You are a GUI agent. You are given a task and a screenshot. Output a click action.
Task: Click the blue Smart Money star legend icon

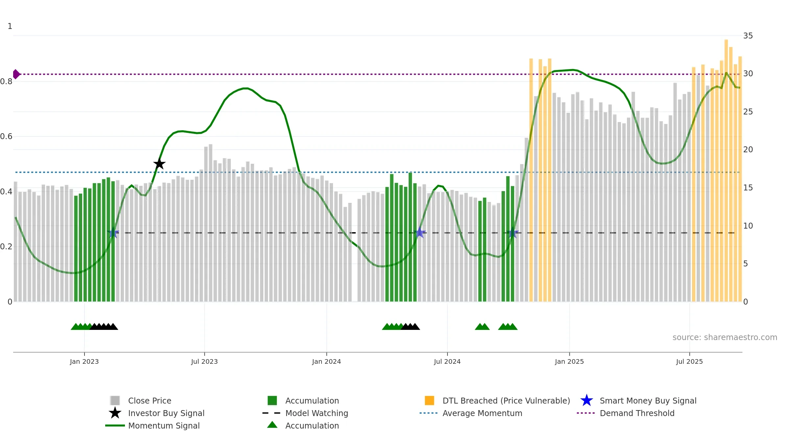pyautogui.click(x=586, y=400)
